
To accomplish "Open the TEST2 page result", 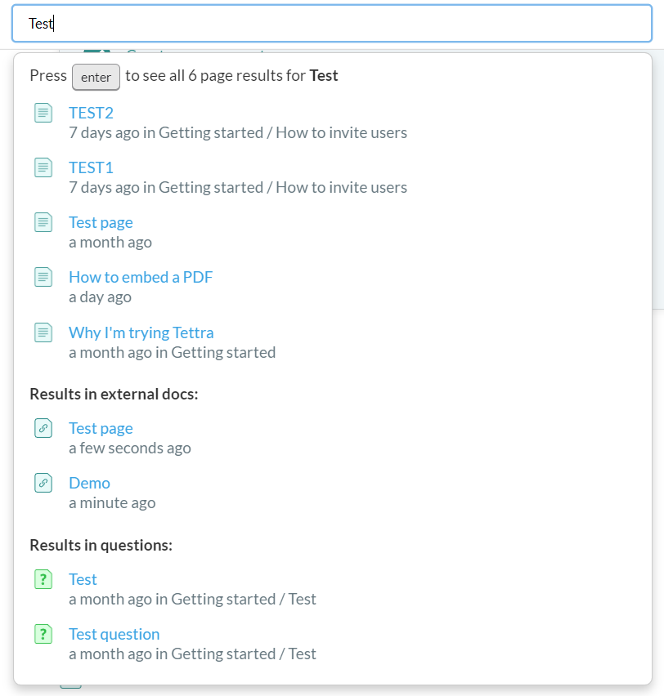I will 91,113.
